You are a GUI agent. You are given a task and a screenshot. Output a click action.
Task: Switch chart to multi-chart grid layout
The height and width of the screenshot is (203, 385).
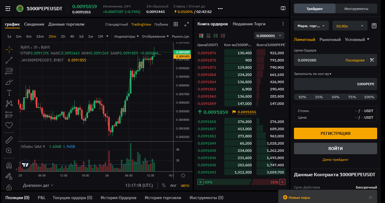tap(176, 24)
